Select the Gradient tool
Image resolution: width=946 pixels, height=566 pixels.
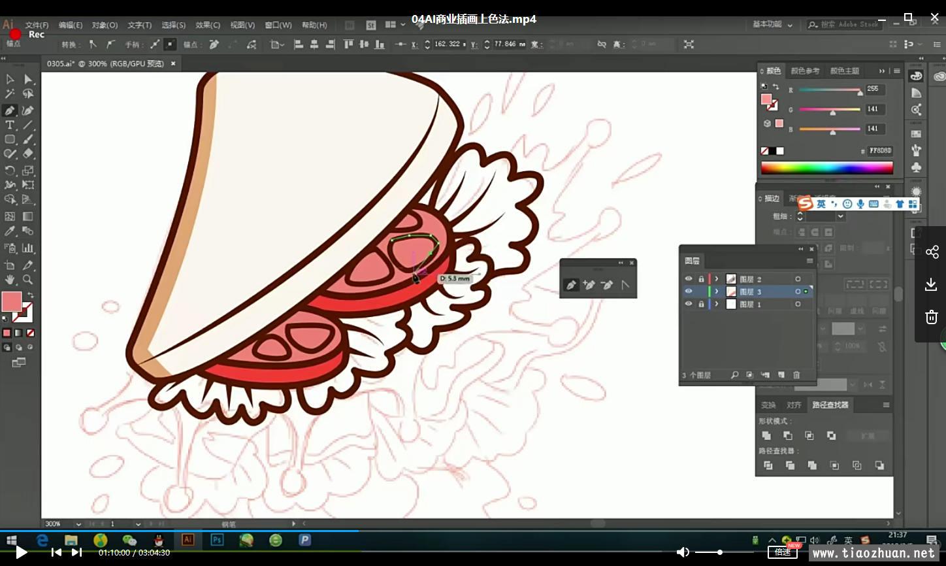click(x=28, y=216)
